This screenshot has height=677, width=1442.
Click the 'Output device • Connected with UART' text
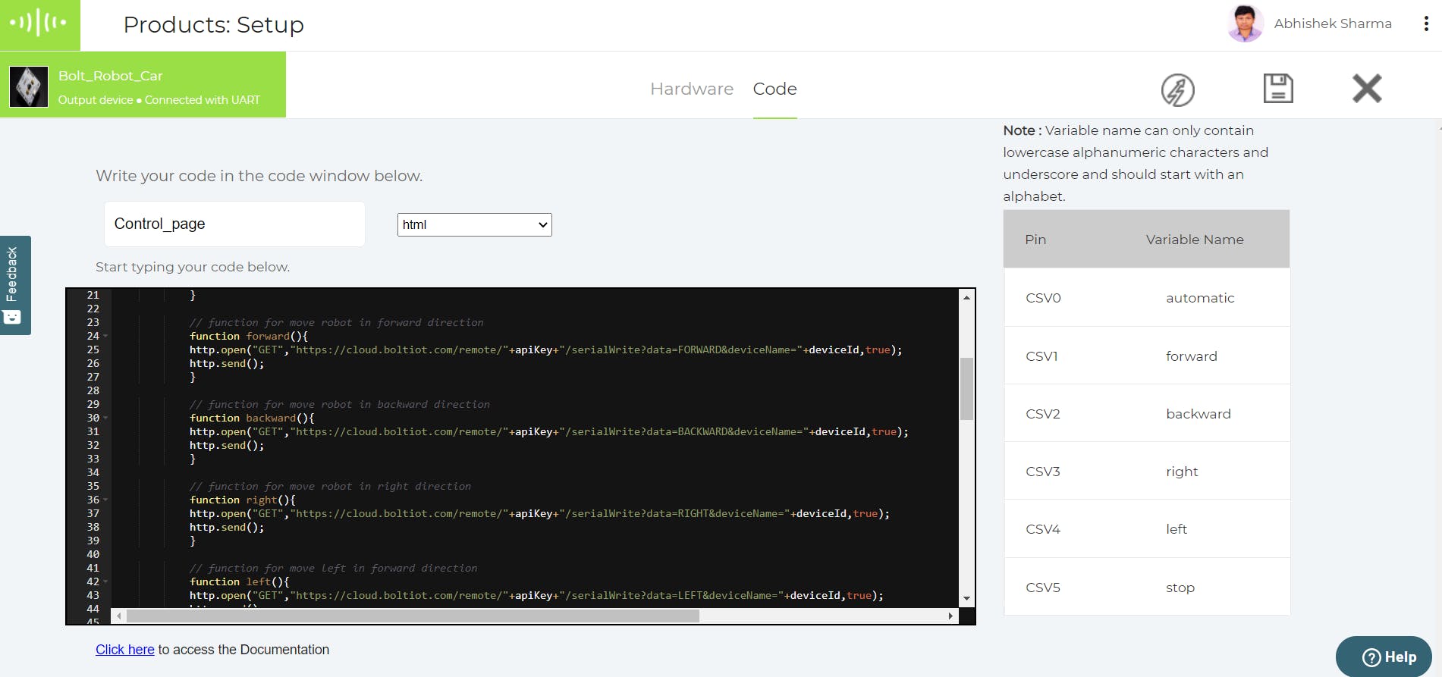coord(159,100)
